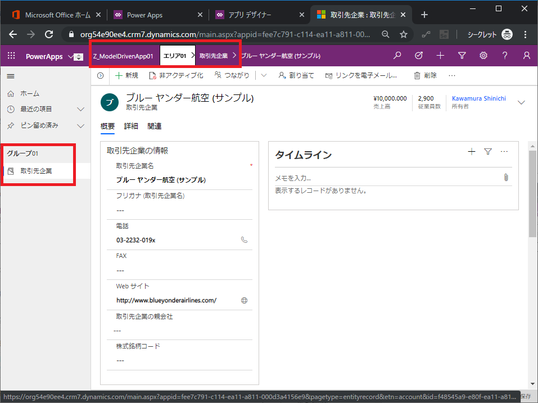Image resolution: width=538 pixels, height=403 pixels.
Task: Click 割り当て to assign the record
Action: (x=296, y=75)
